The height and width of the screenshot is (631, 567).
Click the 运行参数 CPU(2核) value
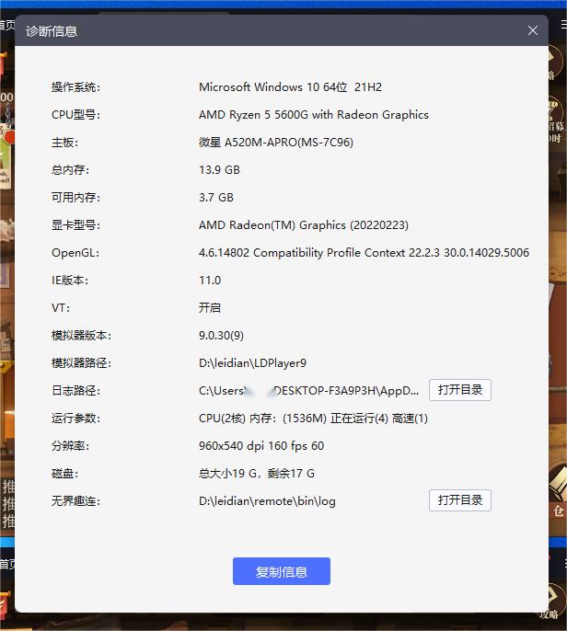coord(313,419)
